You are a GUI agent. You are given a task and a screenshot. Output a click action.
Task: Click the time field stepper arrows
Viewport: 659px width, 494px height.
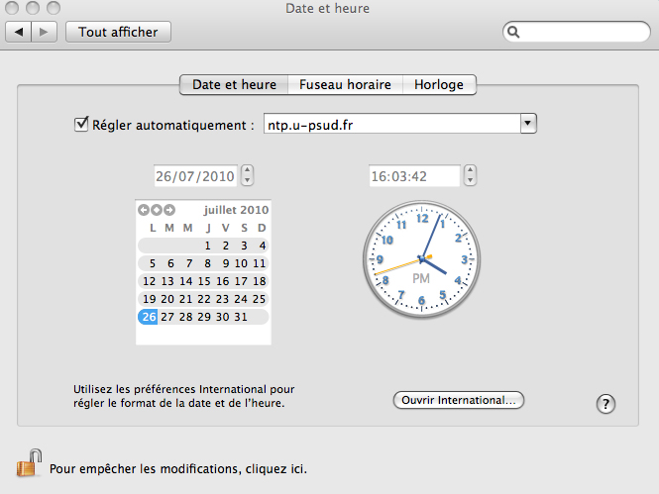pos(471,176)
